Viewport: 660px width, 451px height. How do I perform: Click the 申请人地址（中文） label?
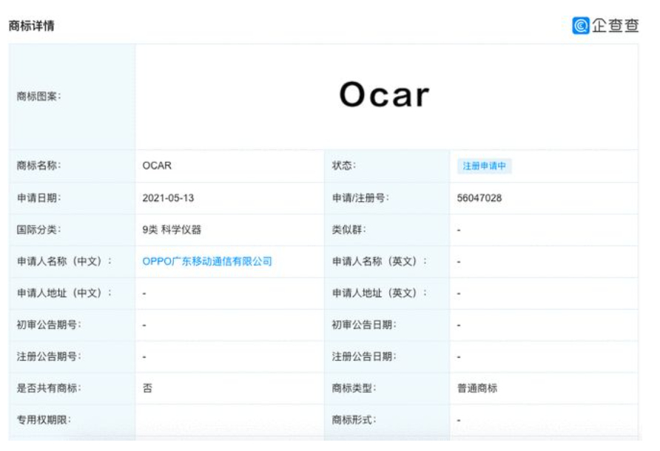pos(64,294)
